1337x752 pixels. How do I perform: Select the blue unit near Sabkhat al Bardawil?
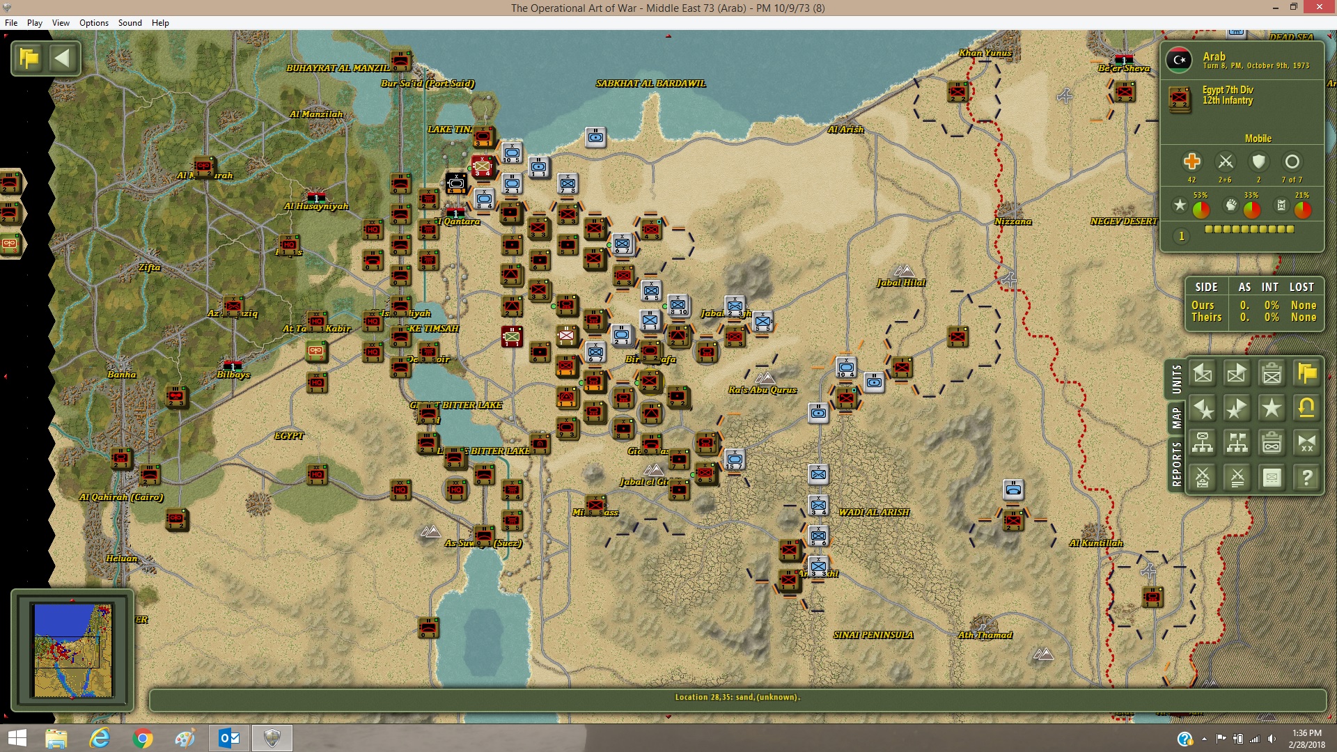(595, 137)
